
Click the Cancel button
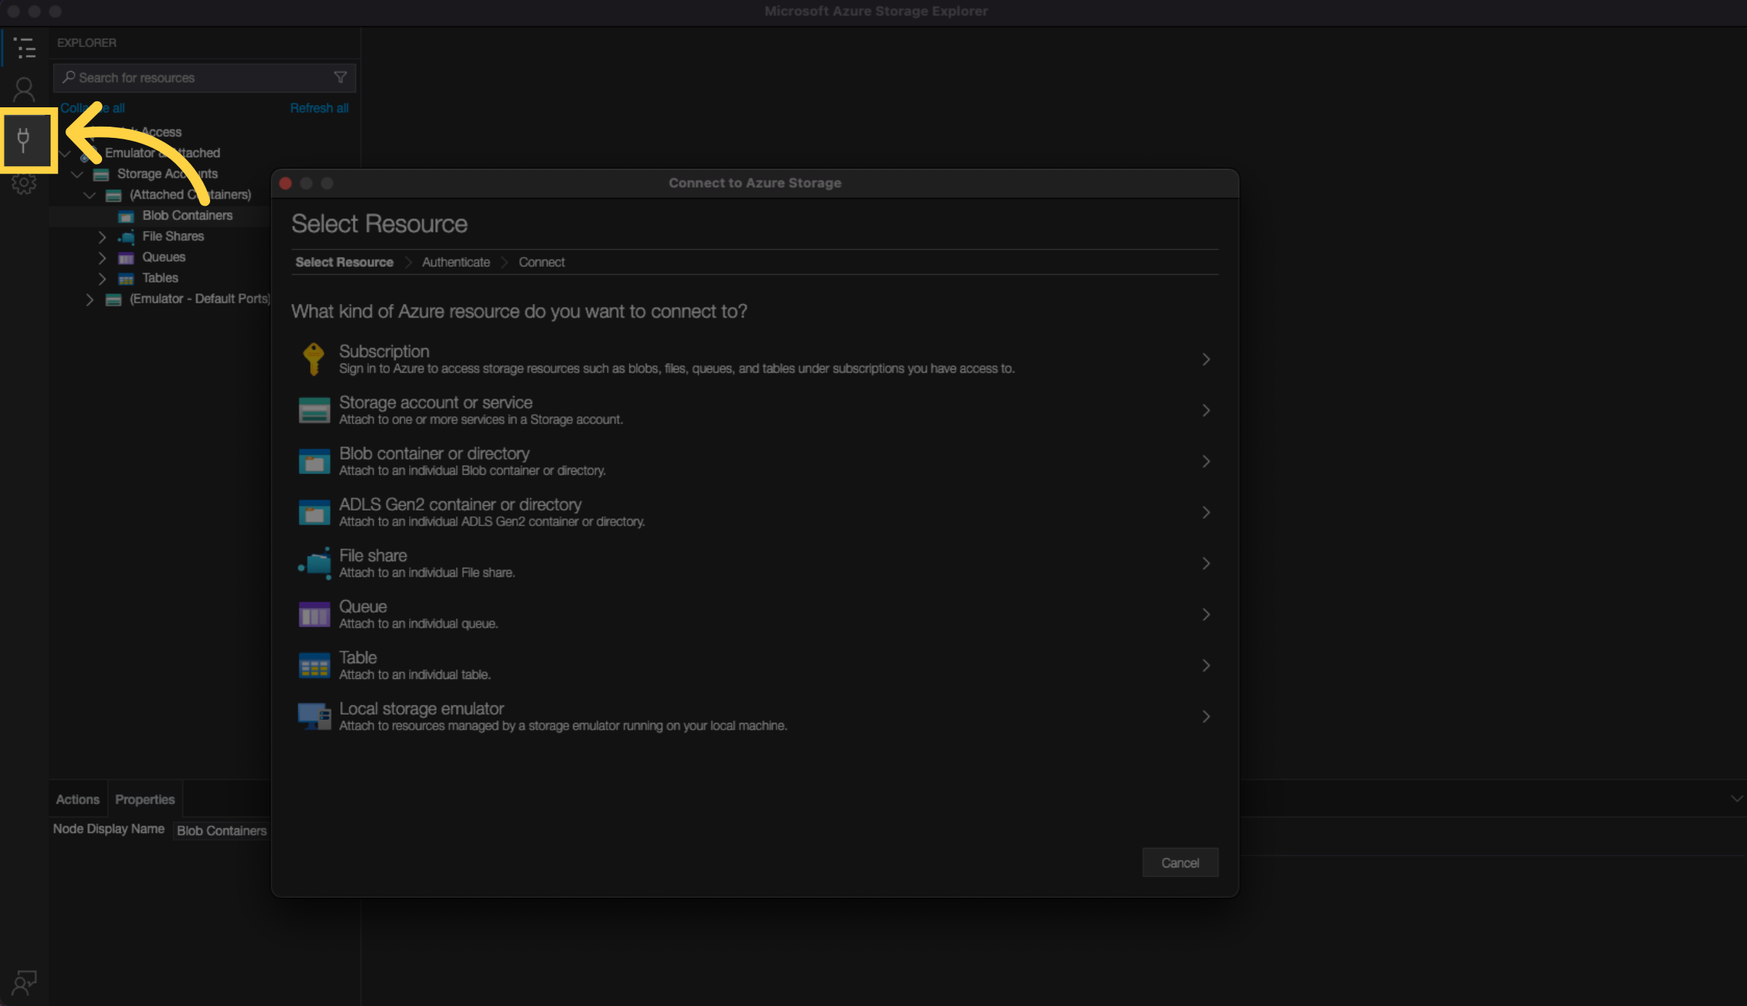click(x=1180, y=863)
